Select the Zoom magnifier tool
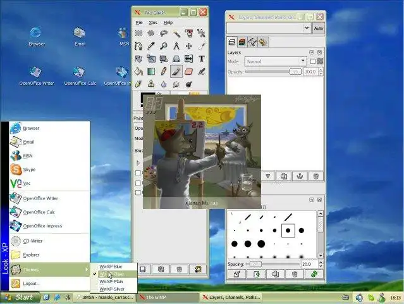Screen dimensions: 404x304 164,46
